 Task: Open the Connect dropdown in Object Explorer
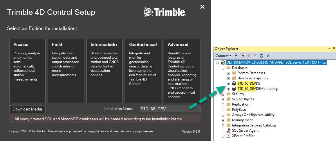point(223,56)
